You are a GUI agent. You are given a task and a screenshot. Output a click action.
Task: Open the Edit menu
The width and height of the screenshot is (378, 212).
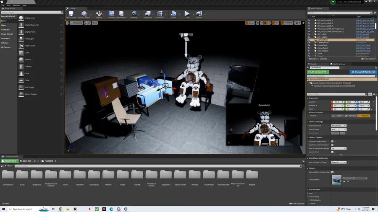point(9,5)
